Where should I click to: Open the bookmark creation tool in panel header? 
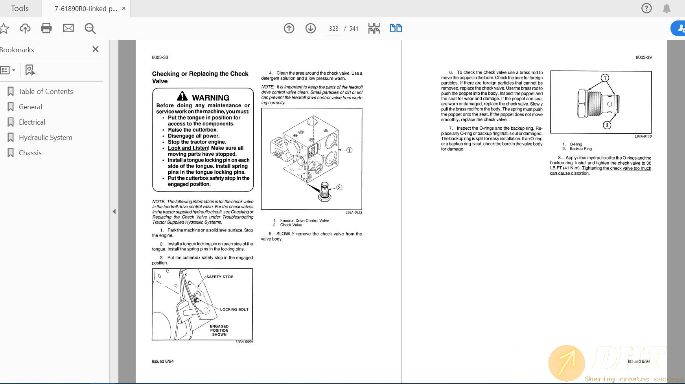coord(29,70)
